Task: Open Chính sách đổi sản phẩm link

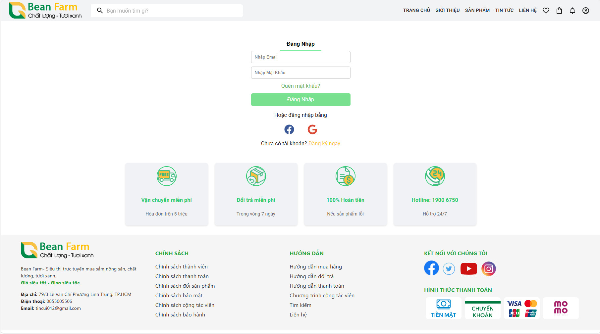Action: pyautogui.click(x=185, y=286)
